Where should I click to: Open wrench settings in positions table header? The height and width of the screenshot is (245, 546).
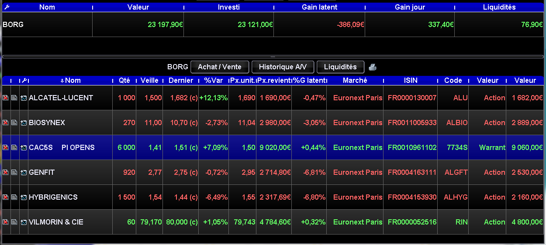24,80
